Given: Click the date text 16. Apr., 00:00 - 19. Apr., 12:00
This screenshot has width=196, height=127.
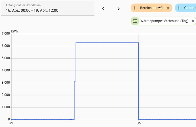Looking at the screenshot, I should click(x=32, y=10).
